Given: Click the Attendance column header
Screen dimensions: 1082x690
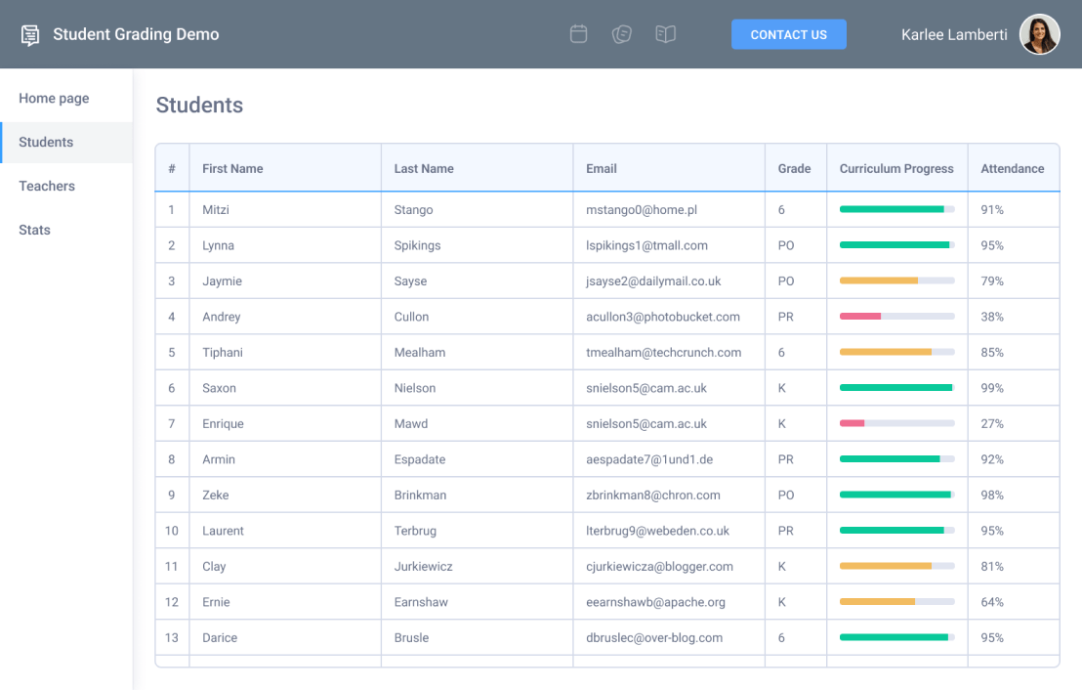Looking at the screenshot, I should click(1011, 168).
